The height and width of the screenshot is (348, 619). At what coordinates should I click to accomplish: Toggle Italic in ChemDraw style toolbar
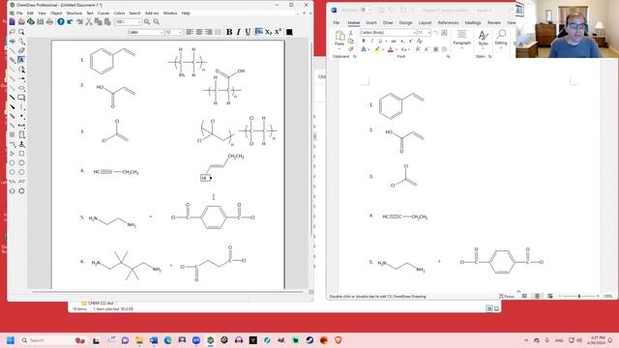pyautogui.click(x=239, y=32)
